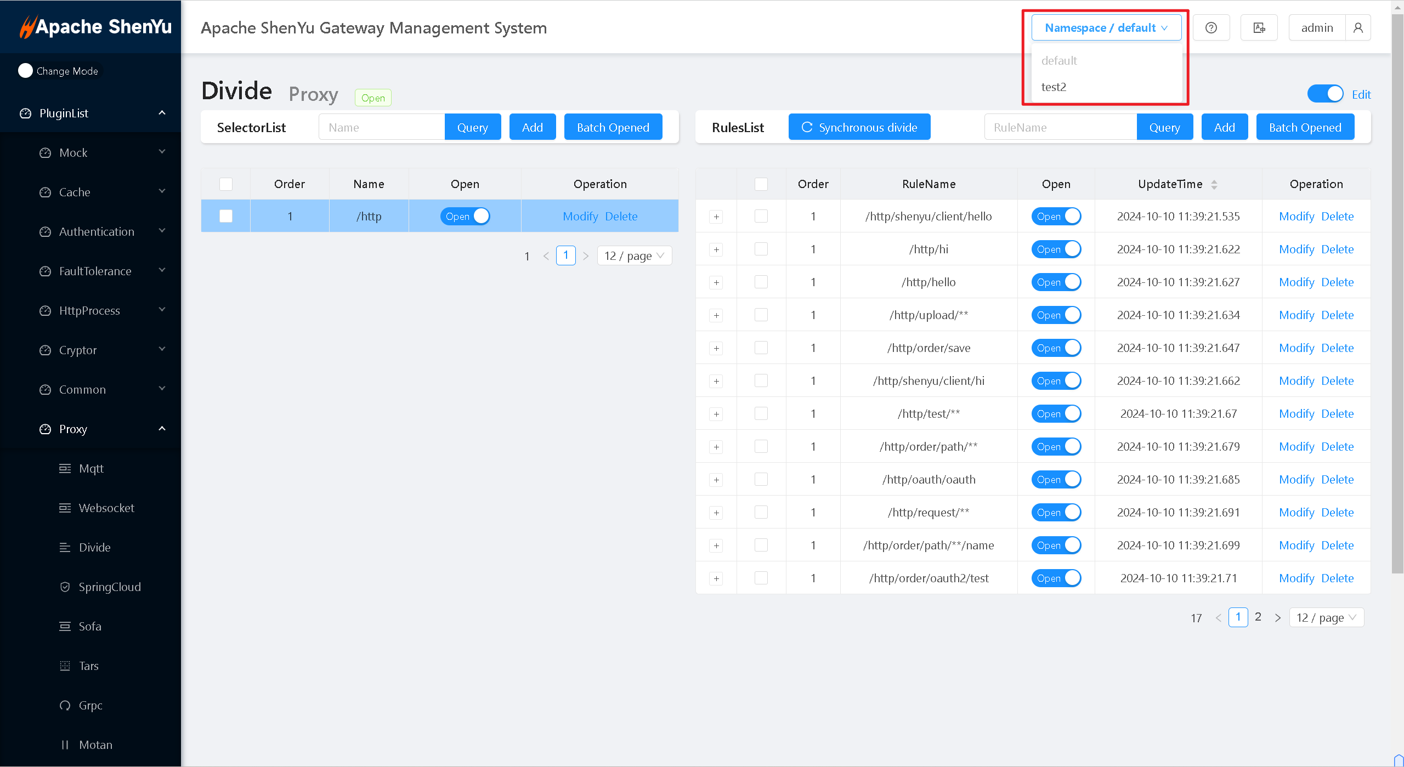The image size is (1404, 767).
Task: Click the Grpc plugin icon in sidebar
Action: [65, 706]
